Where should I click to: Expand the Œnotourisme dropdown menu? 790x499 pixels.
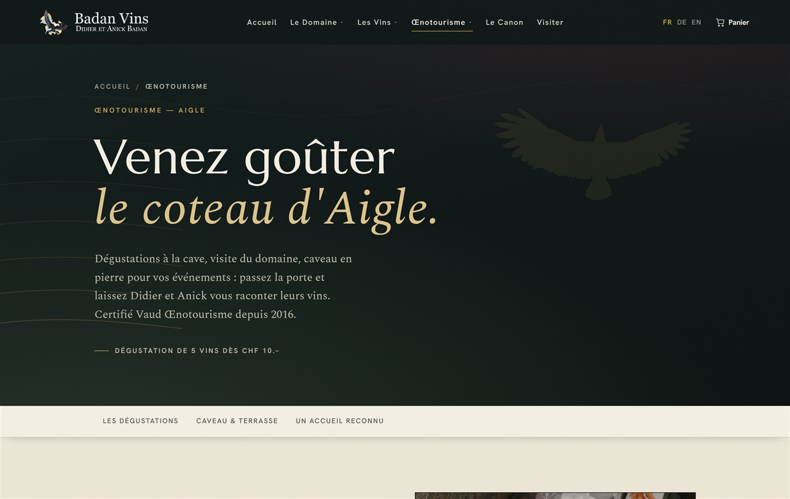(442, 23)
